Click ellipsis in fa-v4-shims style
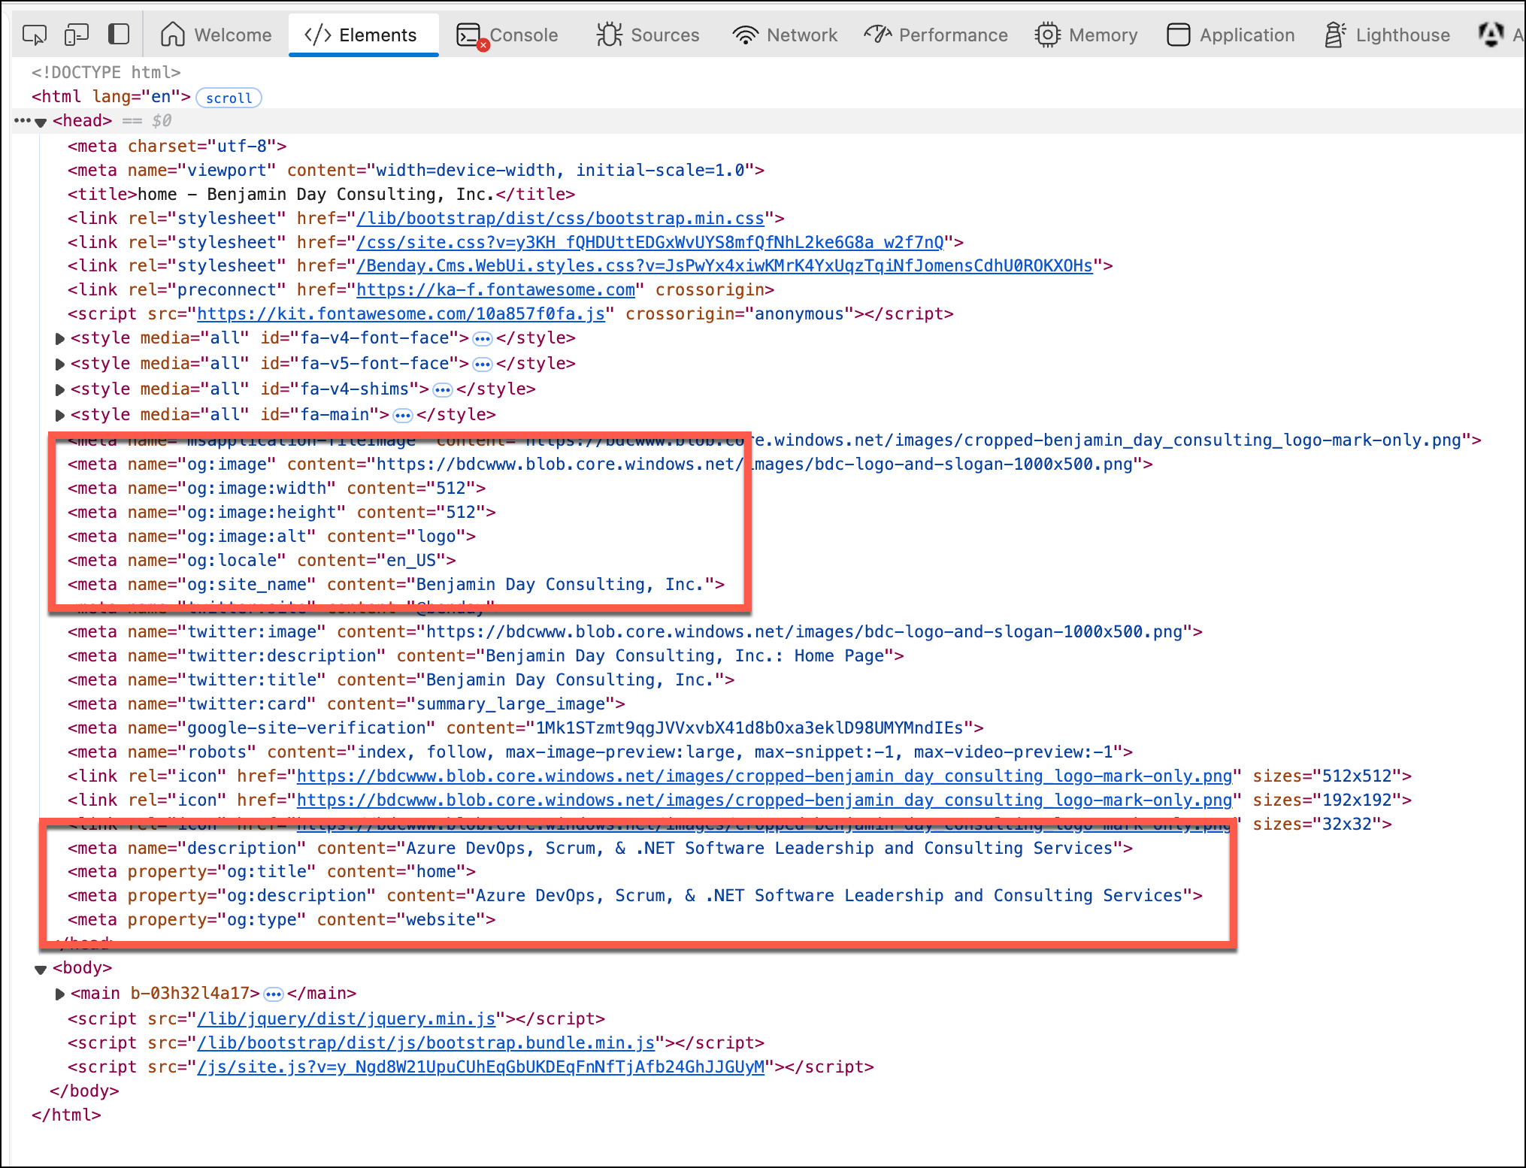The image size is (1526, 1168). point(443,390)
